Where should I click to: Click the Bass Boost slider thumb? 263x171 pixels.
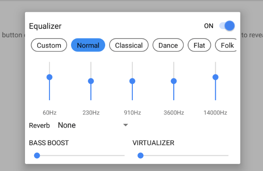coord(37,155)
